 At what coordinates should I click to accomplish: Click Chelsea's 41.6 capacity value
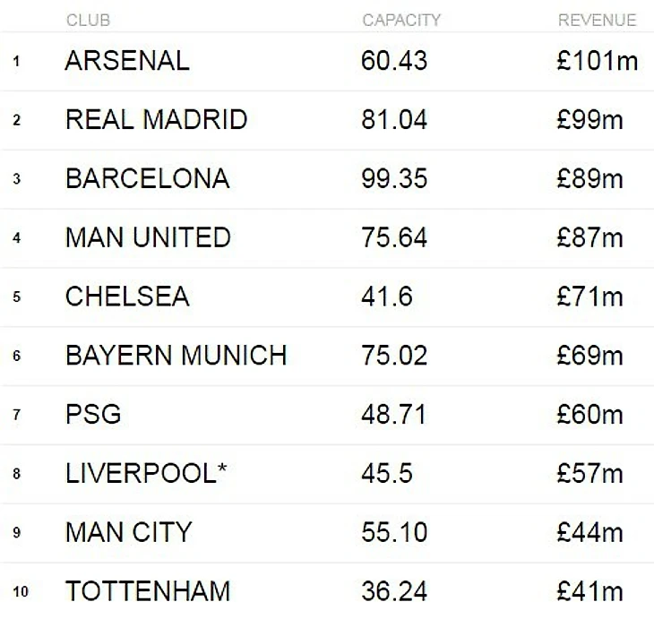click(x=386, y=297)
